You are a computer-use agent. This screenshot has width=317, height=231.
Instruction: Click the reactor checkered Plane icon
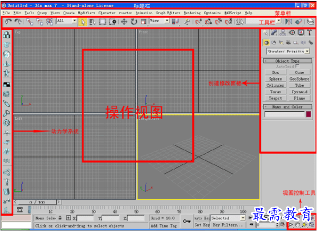coord(7,84)
